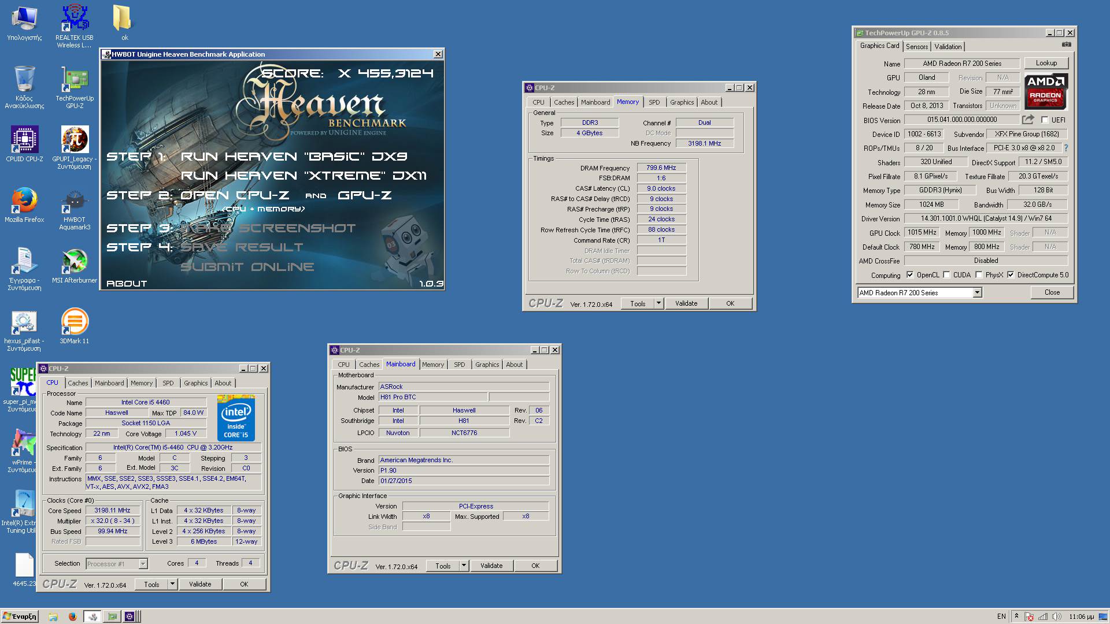
Task: Toggle the CUDA checkbox in GPU-Z
Action: [x=946, y=275]
